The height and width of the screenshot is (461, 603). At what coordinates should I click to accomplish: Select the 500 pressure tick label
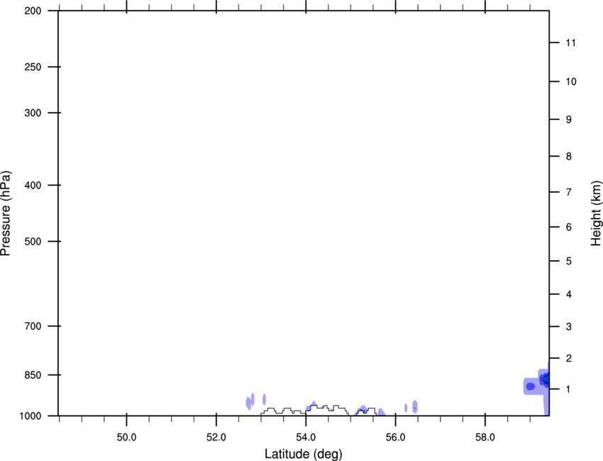coord(33,241)
